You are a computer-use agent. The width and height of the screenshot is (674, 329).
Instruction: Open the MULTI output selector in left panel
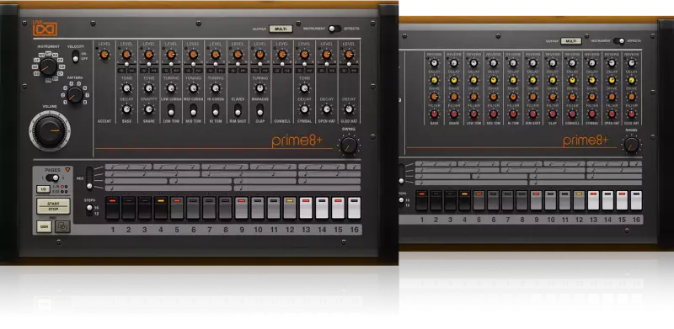[x=281, y=29]
